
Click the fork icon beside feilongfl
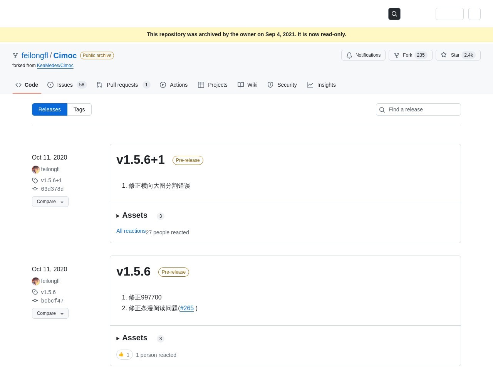tap(15, 55)
